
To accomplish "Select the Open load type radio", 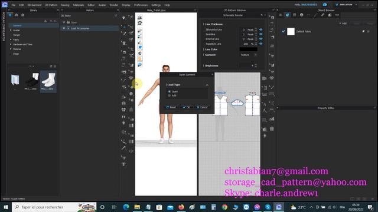I will pos(170,92).
